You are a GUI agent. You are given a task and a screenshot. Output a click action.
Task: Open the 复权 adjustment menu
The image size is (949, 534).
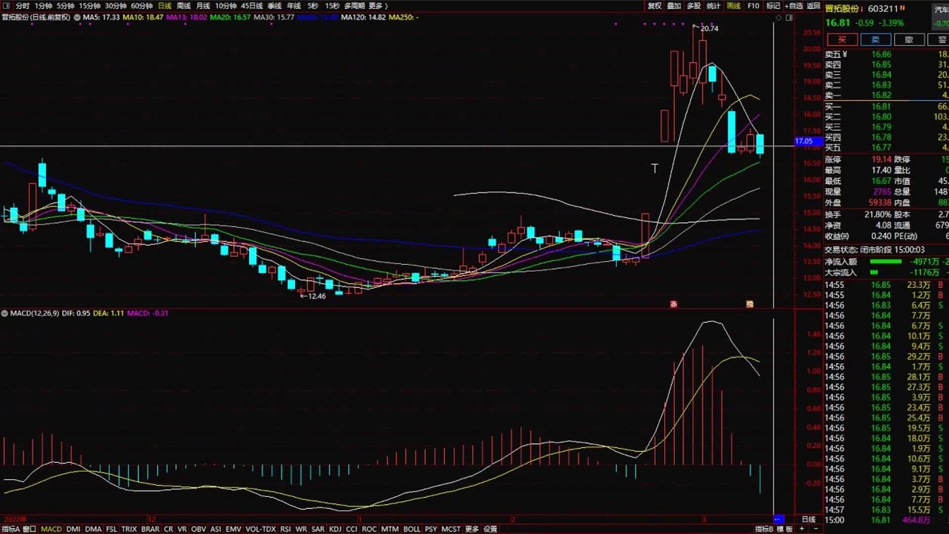654,6
